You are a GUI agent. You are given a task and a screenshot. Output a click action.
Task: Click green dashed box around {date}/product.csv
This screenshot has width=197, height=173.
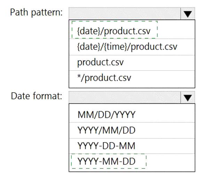point(115,30)
